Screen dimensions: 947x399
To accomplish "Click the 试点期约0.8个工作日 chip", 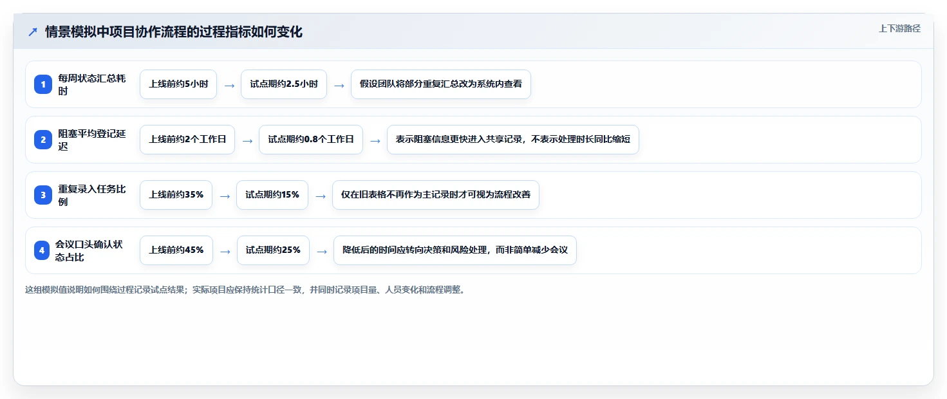I will pyautogui.click(x=311, y=140).
